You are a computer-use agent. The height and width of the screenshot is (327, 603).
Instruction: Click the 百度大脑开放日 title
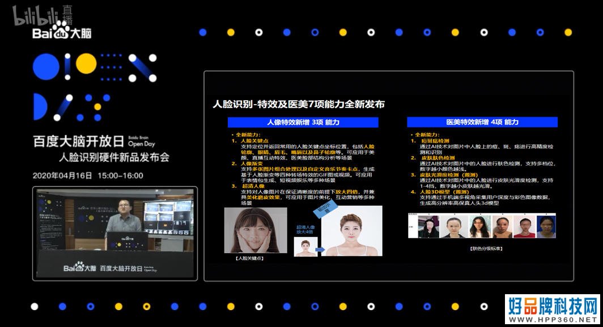pos(78,141)
